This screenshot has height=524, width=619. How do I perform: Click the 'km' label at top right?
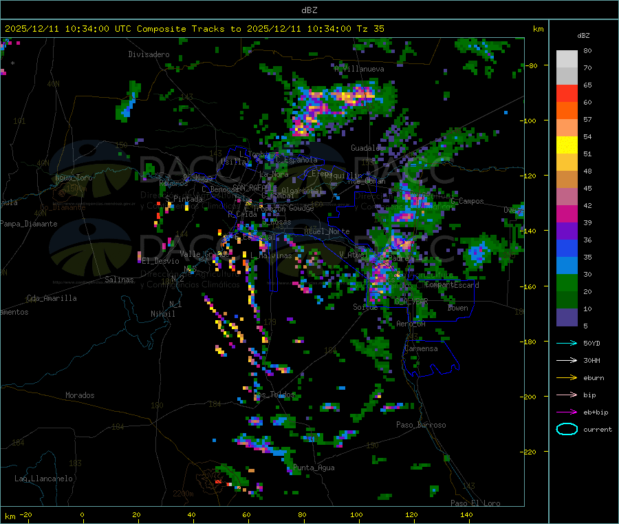538,29
